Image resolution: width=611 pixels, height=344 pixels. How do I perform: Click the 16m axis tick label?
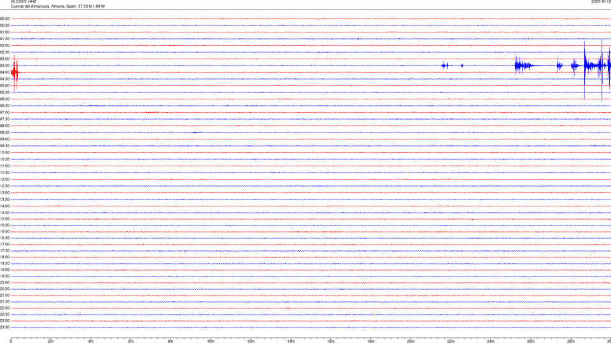pyautogui.click(x=331, y=341)
